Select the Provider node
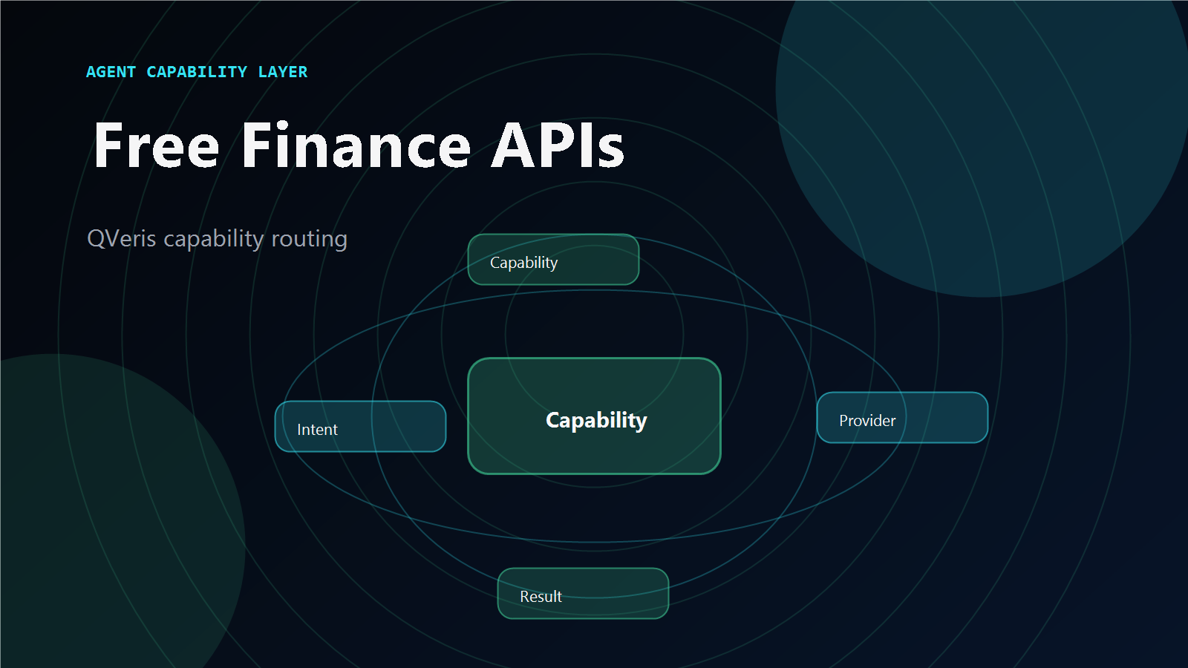The image size is (1188, 668). pos(902,417)
